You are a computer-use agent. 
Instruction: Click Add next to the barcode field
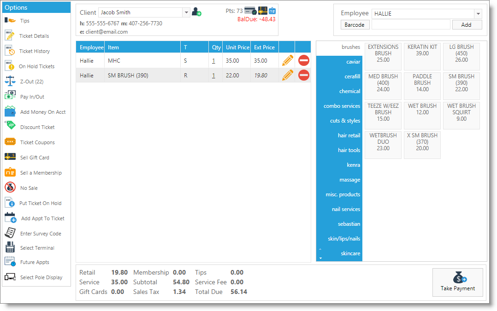467,24
